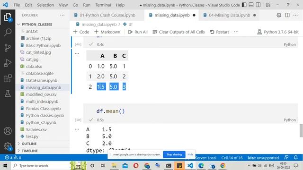Open Microsoft Edge from taskbar

pos(201,166)
